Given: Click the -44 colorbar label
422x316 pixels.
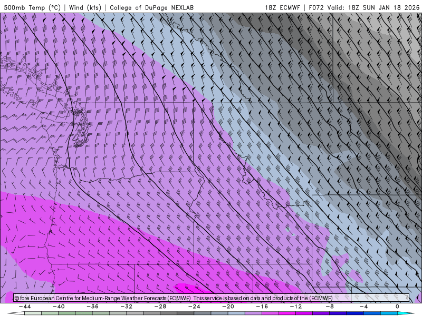Looking at the screenshot, I should (x=25, y=307).
